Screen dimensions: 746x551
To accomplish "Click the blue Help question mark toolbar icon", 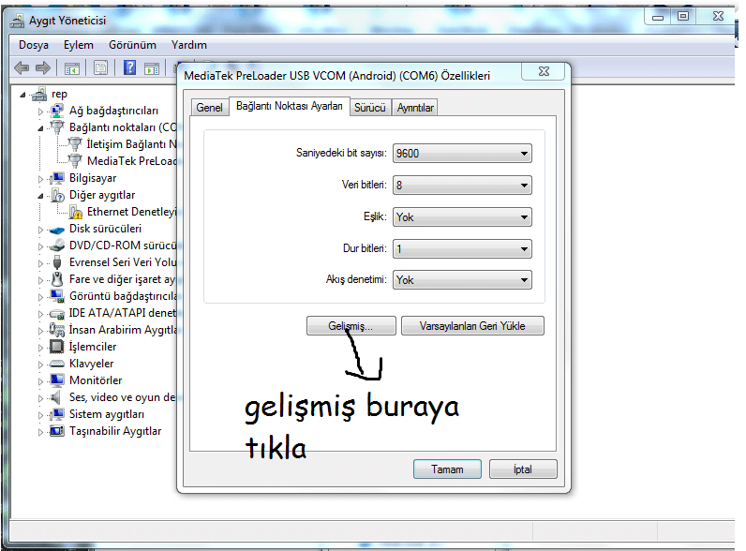I will pos(129,67).
